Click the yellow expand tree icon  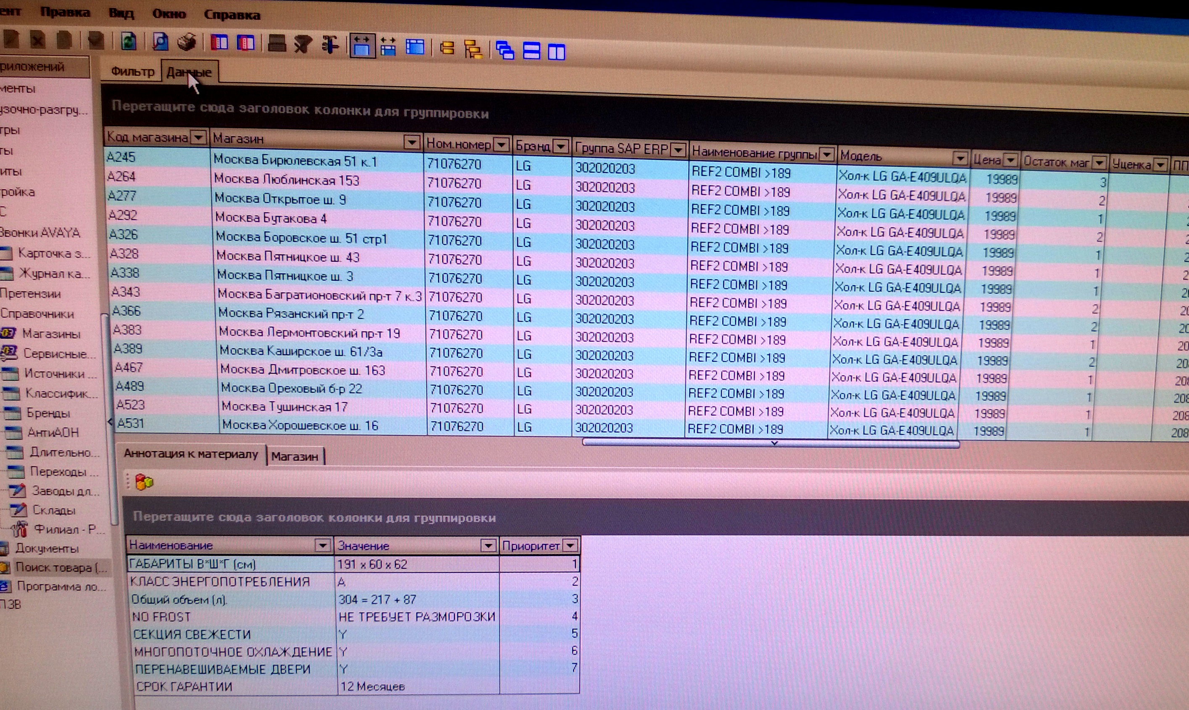[x=473, y=49]
